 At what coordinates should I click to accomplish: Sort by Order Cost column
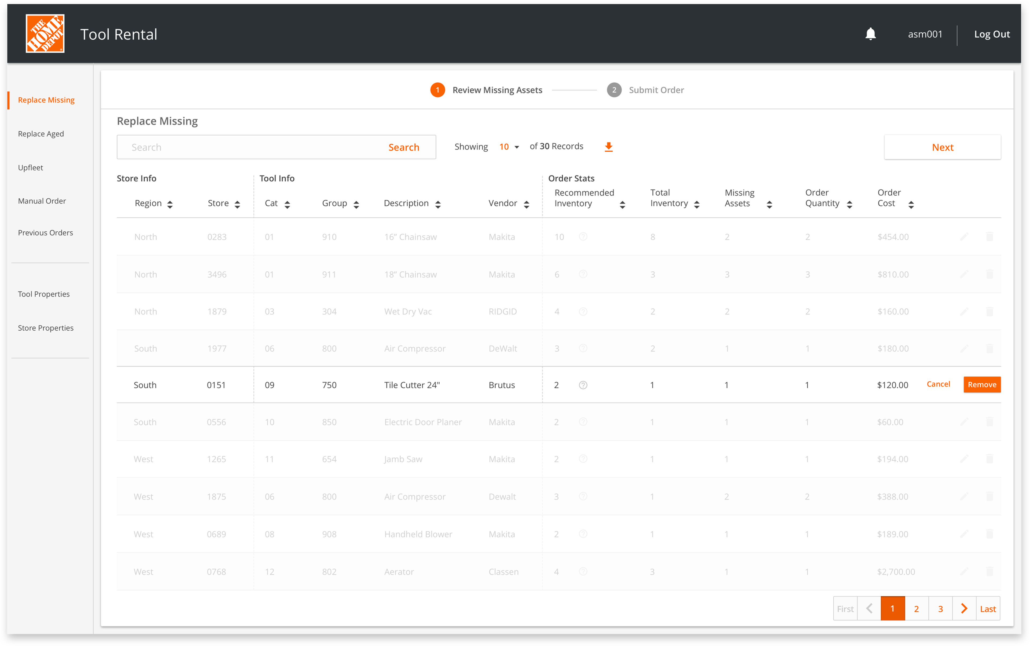click(x=911, y=205)
